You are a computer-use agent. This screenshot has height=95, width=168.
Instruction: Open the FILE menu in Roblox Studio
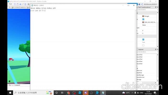click(x=10, y=4)
